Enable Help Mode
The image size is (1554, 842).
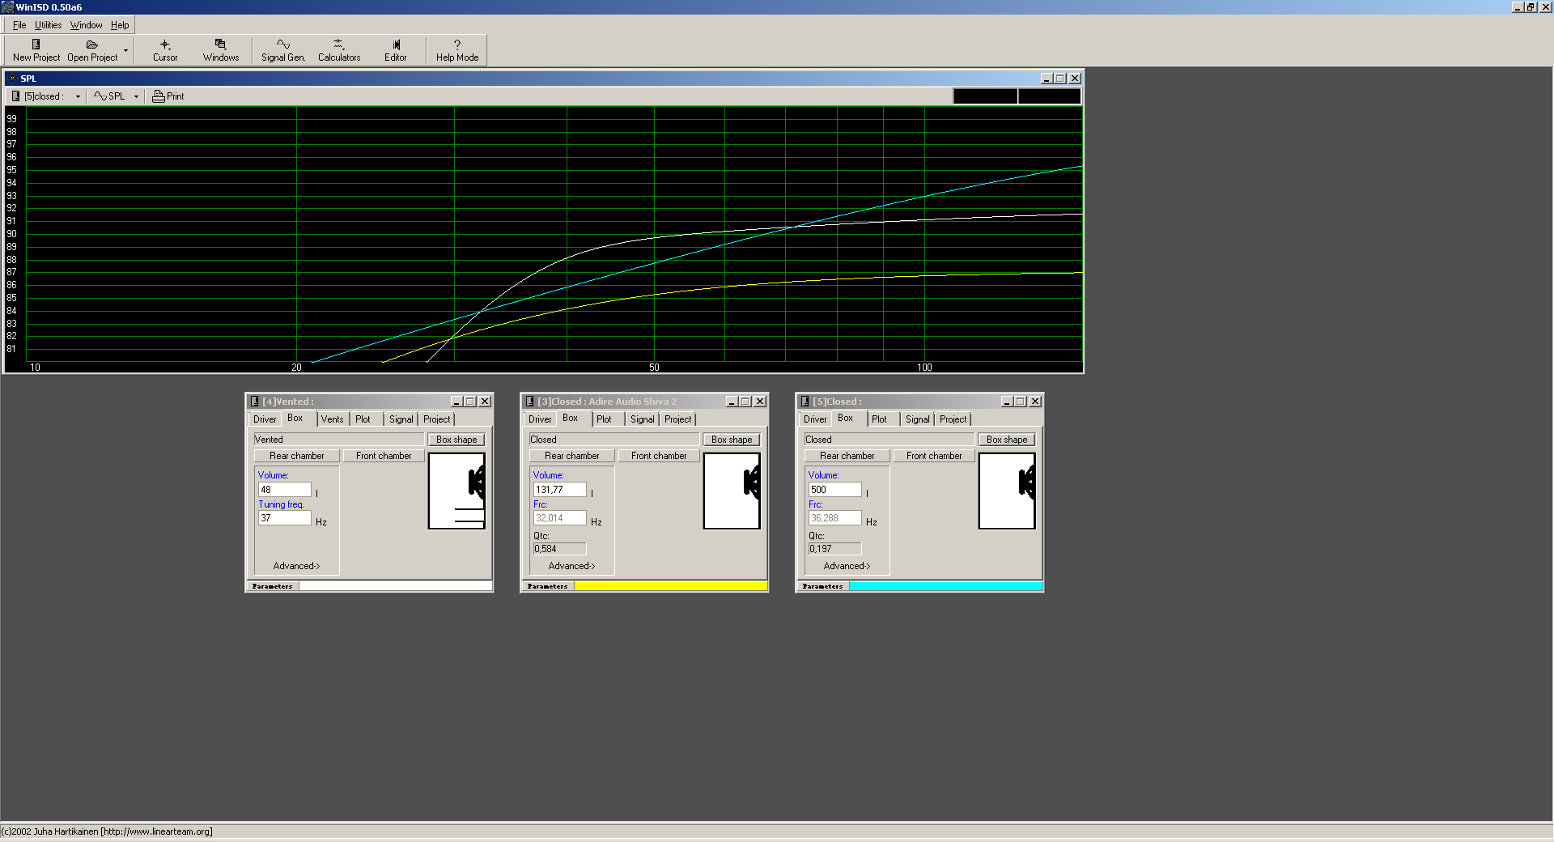pos(456,45)
